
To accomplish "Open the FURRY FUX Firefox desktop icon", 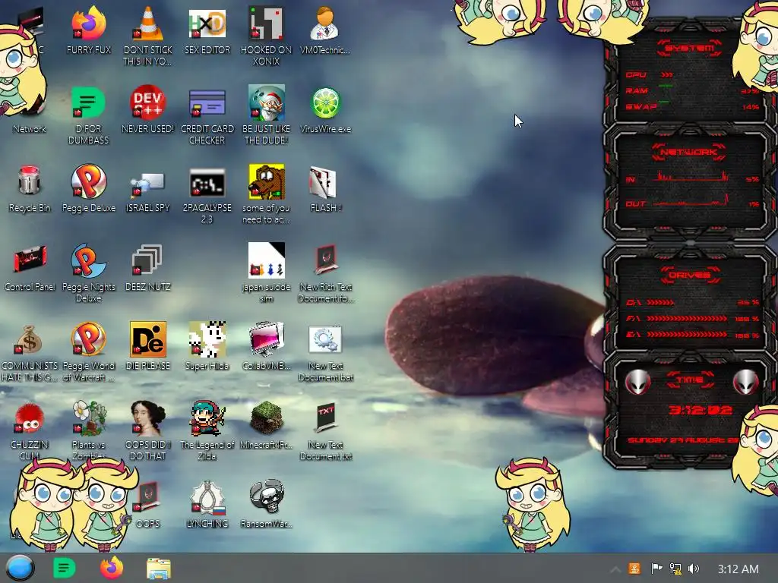I will point(88,24).
